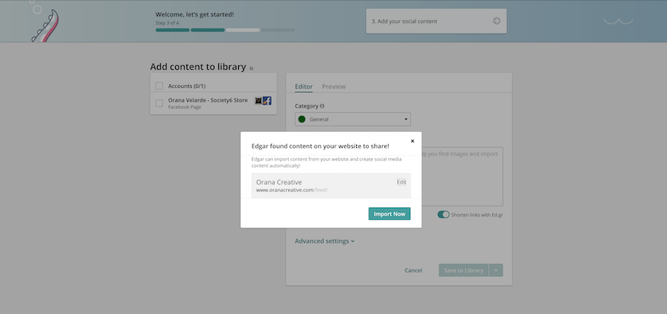Click the onboarding step progress bar
The width and height of the screenshot is (667, 314).
coord(225,30)
